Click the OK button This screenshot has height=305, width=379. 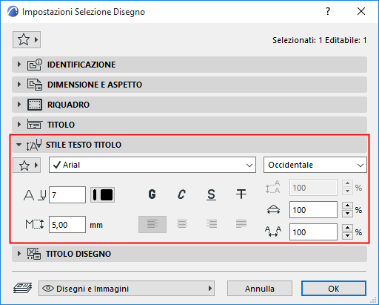[x=334, y=289]
